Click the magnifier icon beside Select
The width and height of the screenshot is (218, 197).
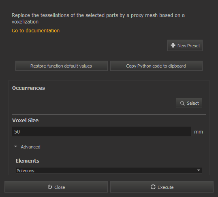(182, 103)
